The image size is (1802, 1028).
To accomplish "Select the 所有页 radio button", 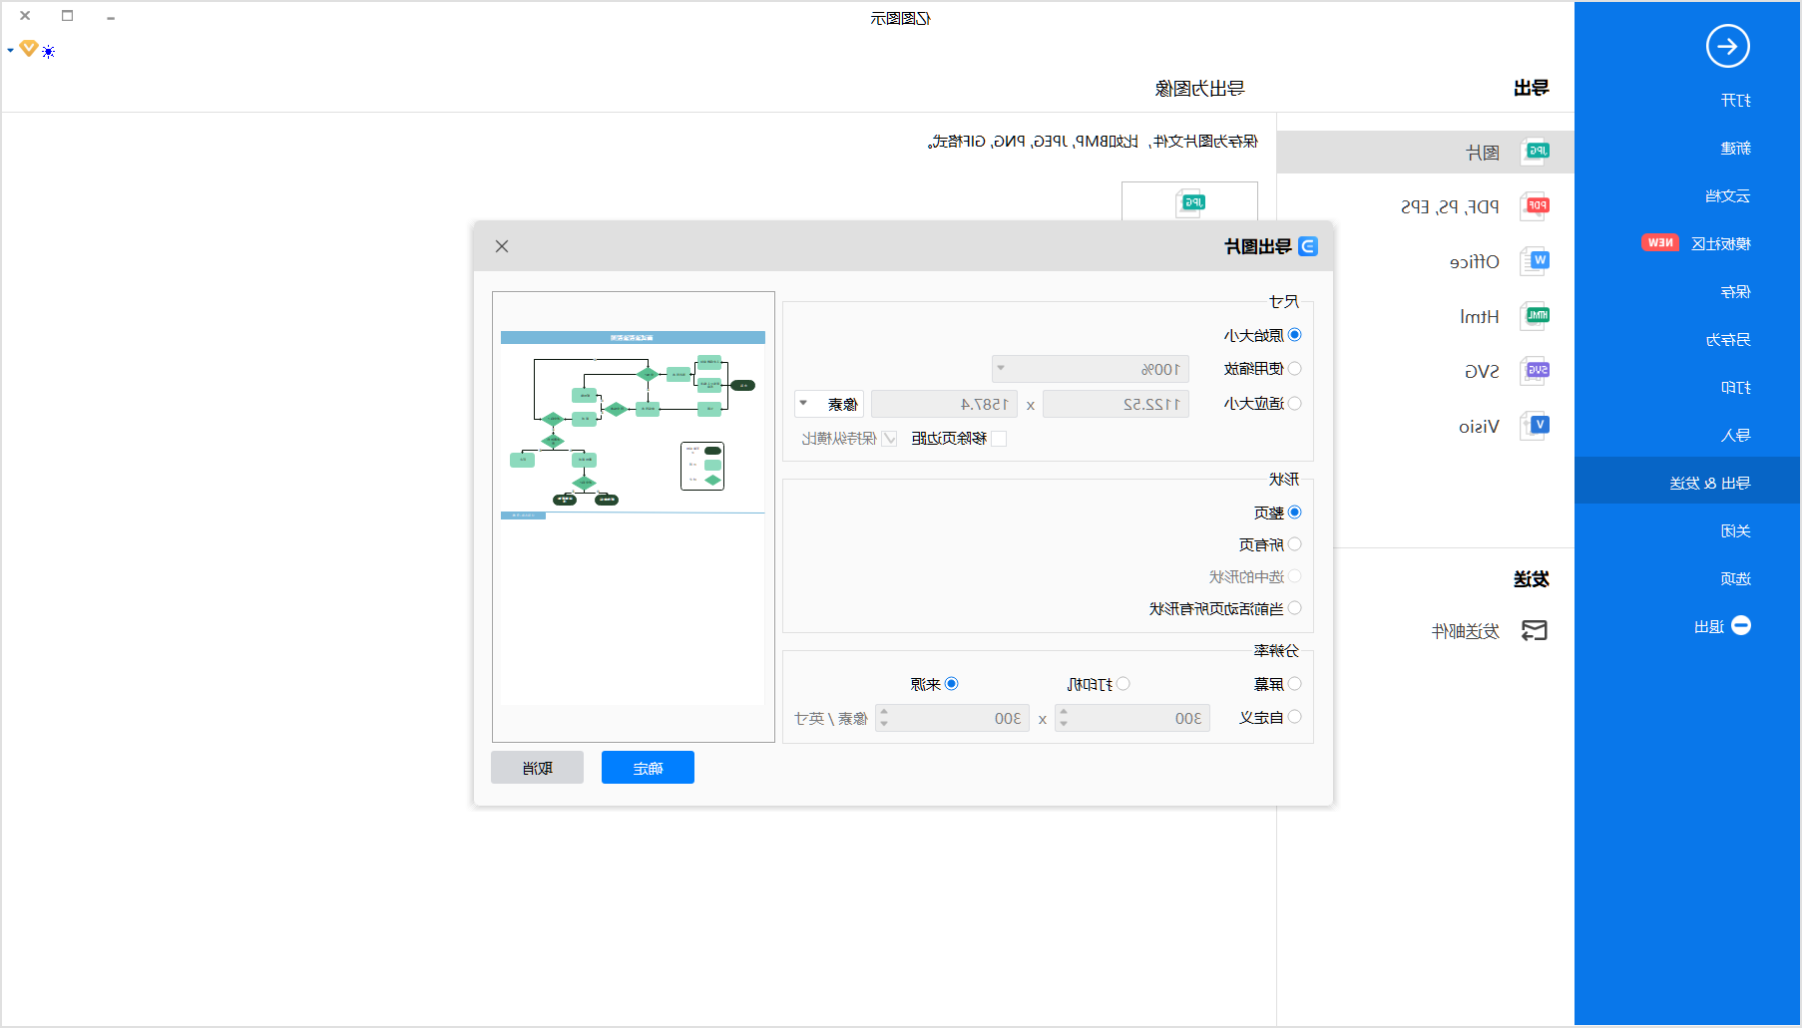I will pyautogui.click(x=1294, y=543).
